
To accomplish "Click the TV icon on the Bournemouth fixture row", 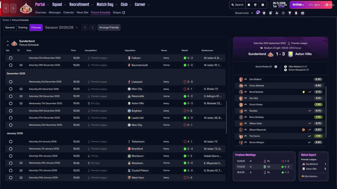I will pyautogui.click(x=21, y=65).
